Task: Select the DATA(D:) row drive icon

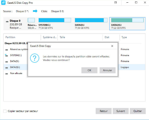Action: coord(6,61)
